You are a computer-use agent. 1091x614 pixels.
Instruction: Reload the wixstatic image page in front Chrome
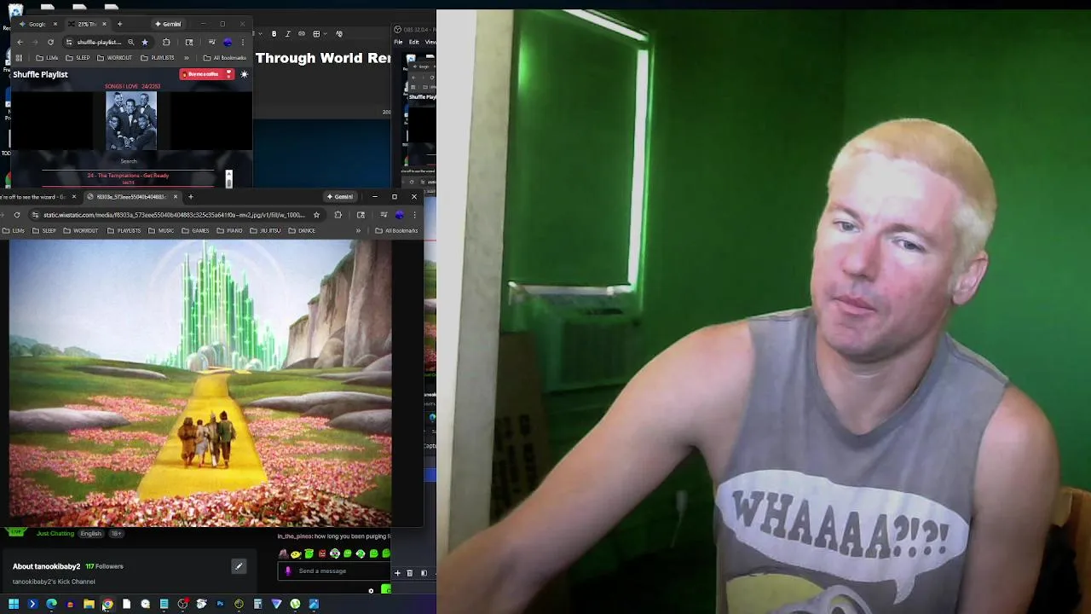coord(16,215)
